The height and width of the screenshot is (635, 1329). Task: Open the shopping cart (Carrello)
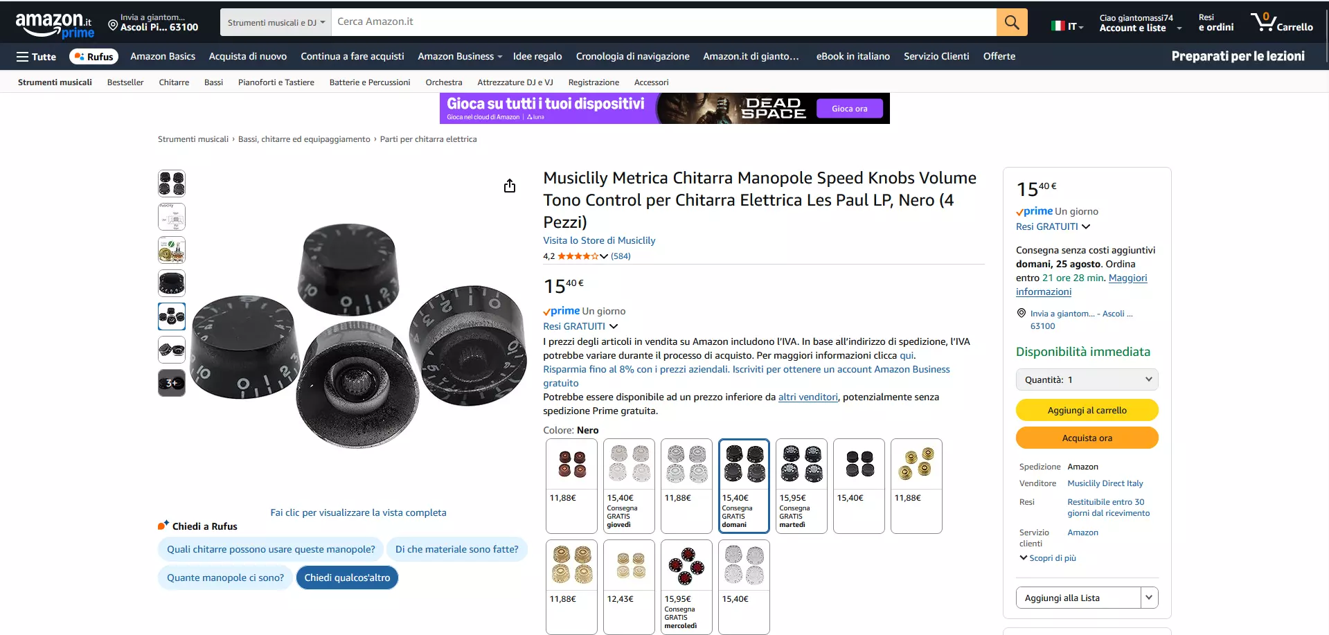pos(1282,22)
